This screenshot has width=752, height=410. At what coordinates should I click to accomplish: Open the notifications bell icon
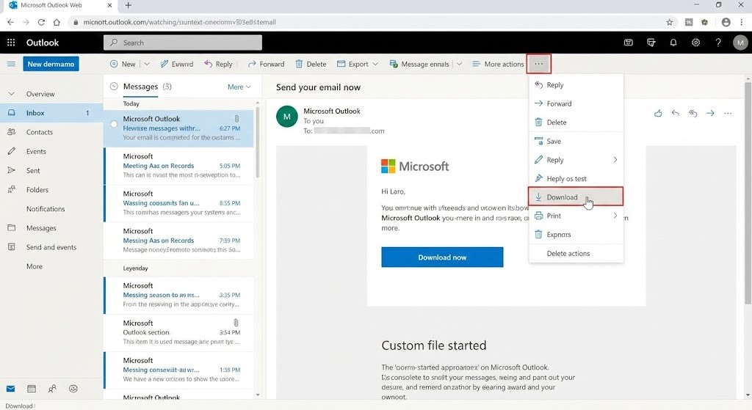click(673, 43)
